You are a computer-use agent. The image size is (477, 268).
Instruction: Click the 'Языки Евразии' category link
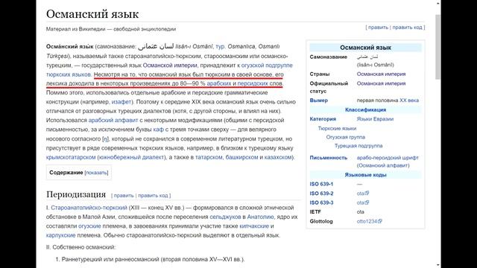[375, 119]
